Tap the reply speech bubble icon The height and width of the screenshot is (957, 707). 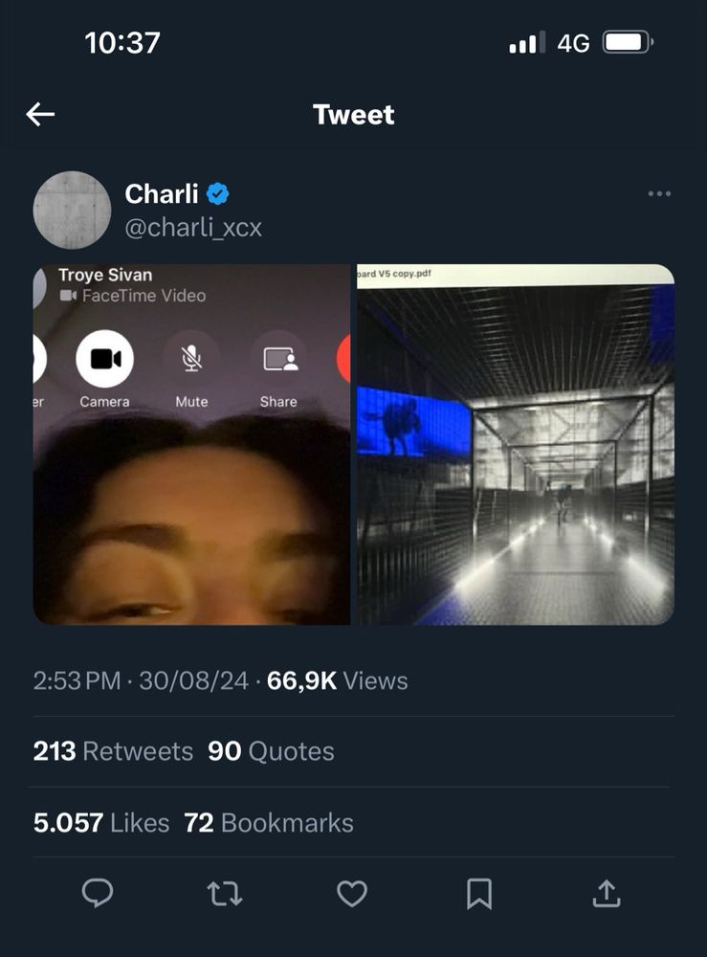pos(98,893)
